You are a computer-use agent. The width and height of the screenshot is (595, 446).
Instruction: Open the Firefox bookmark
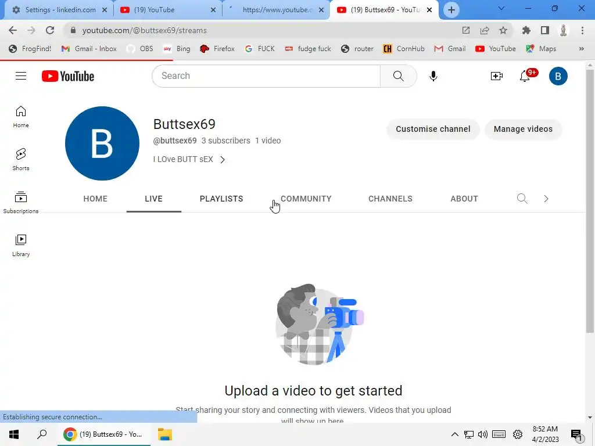pos(217,49)
